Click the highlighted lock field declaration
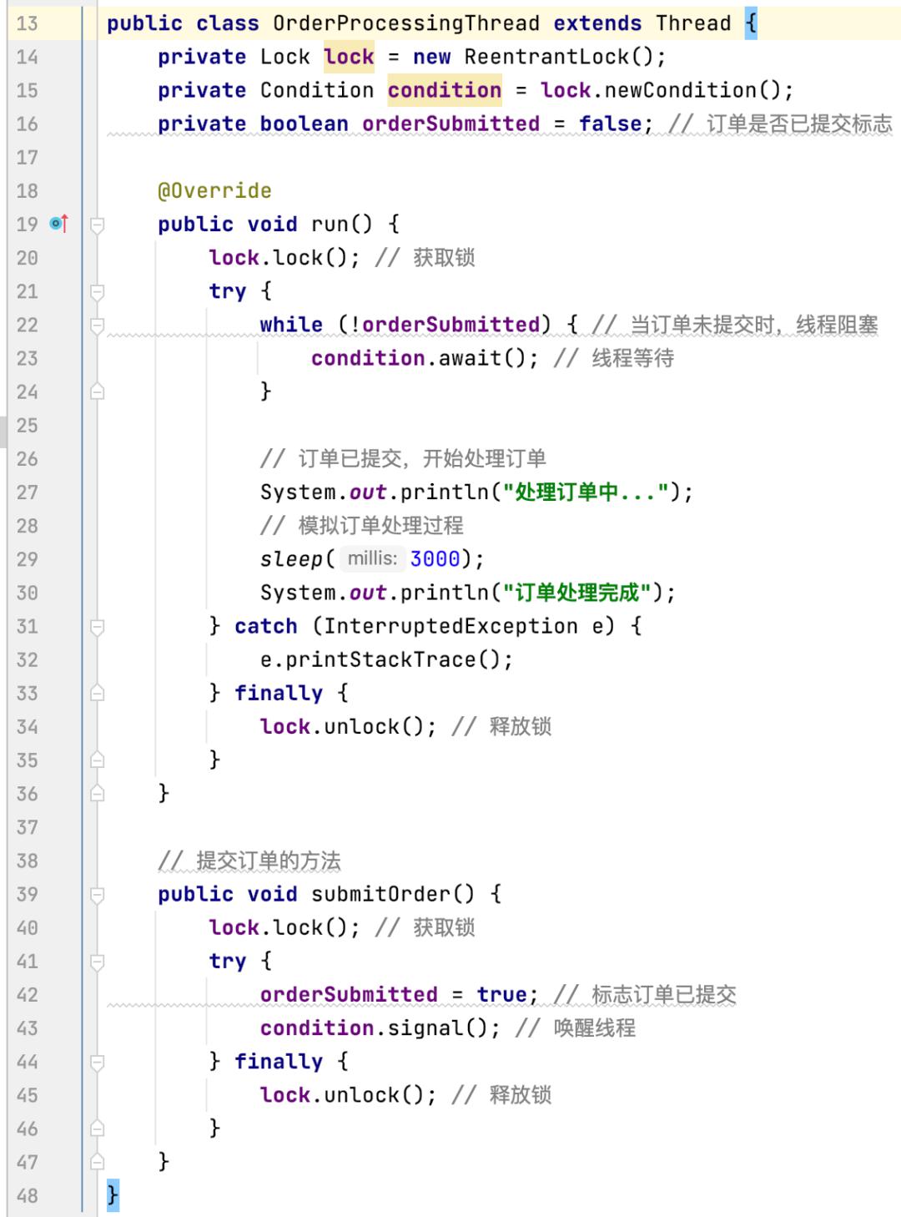Image resolution: width=901 pixels, height=1217 pixels. click(x=349, y=57)
